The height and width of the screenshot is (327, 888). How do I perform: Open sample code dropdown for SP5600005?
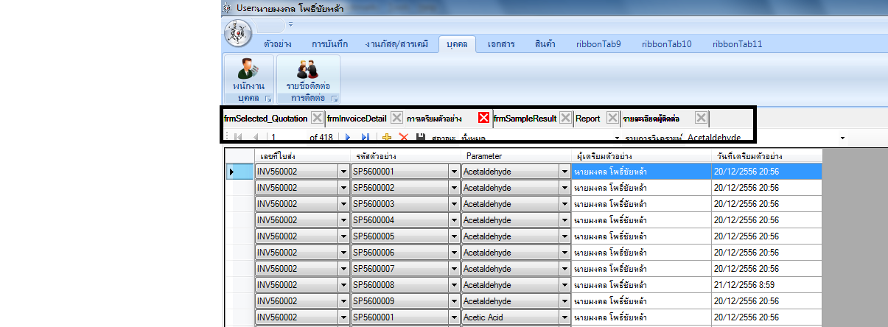tap(454, 236)
